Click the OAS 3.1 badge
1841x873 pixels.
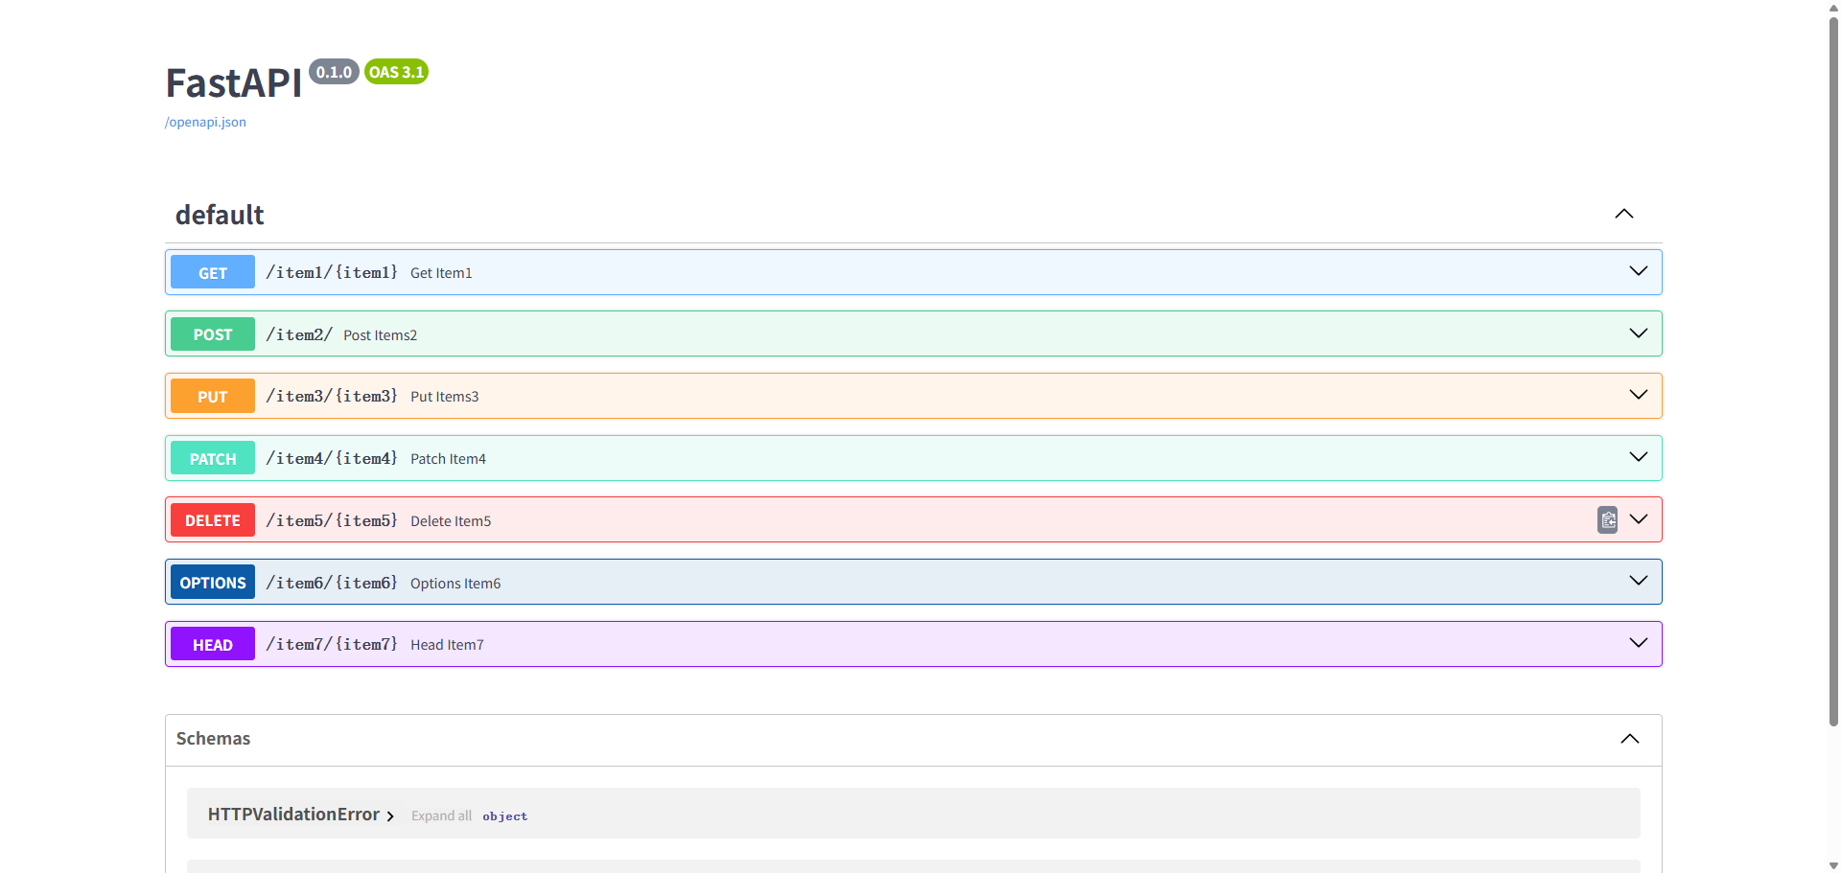click(x=396, y=71)
